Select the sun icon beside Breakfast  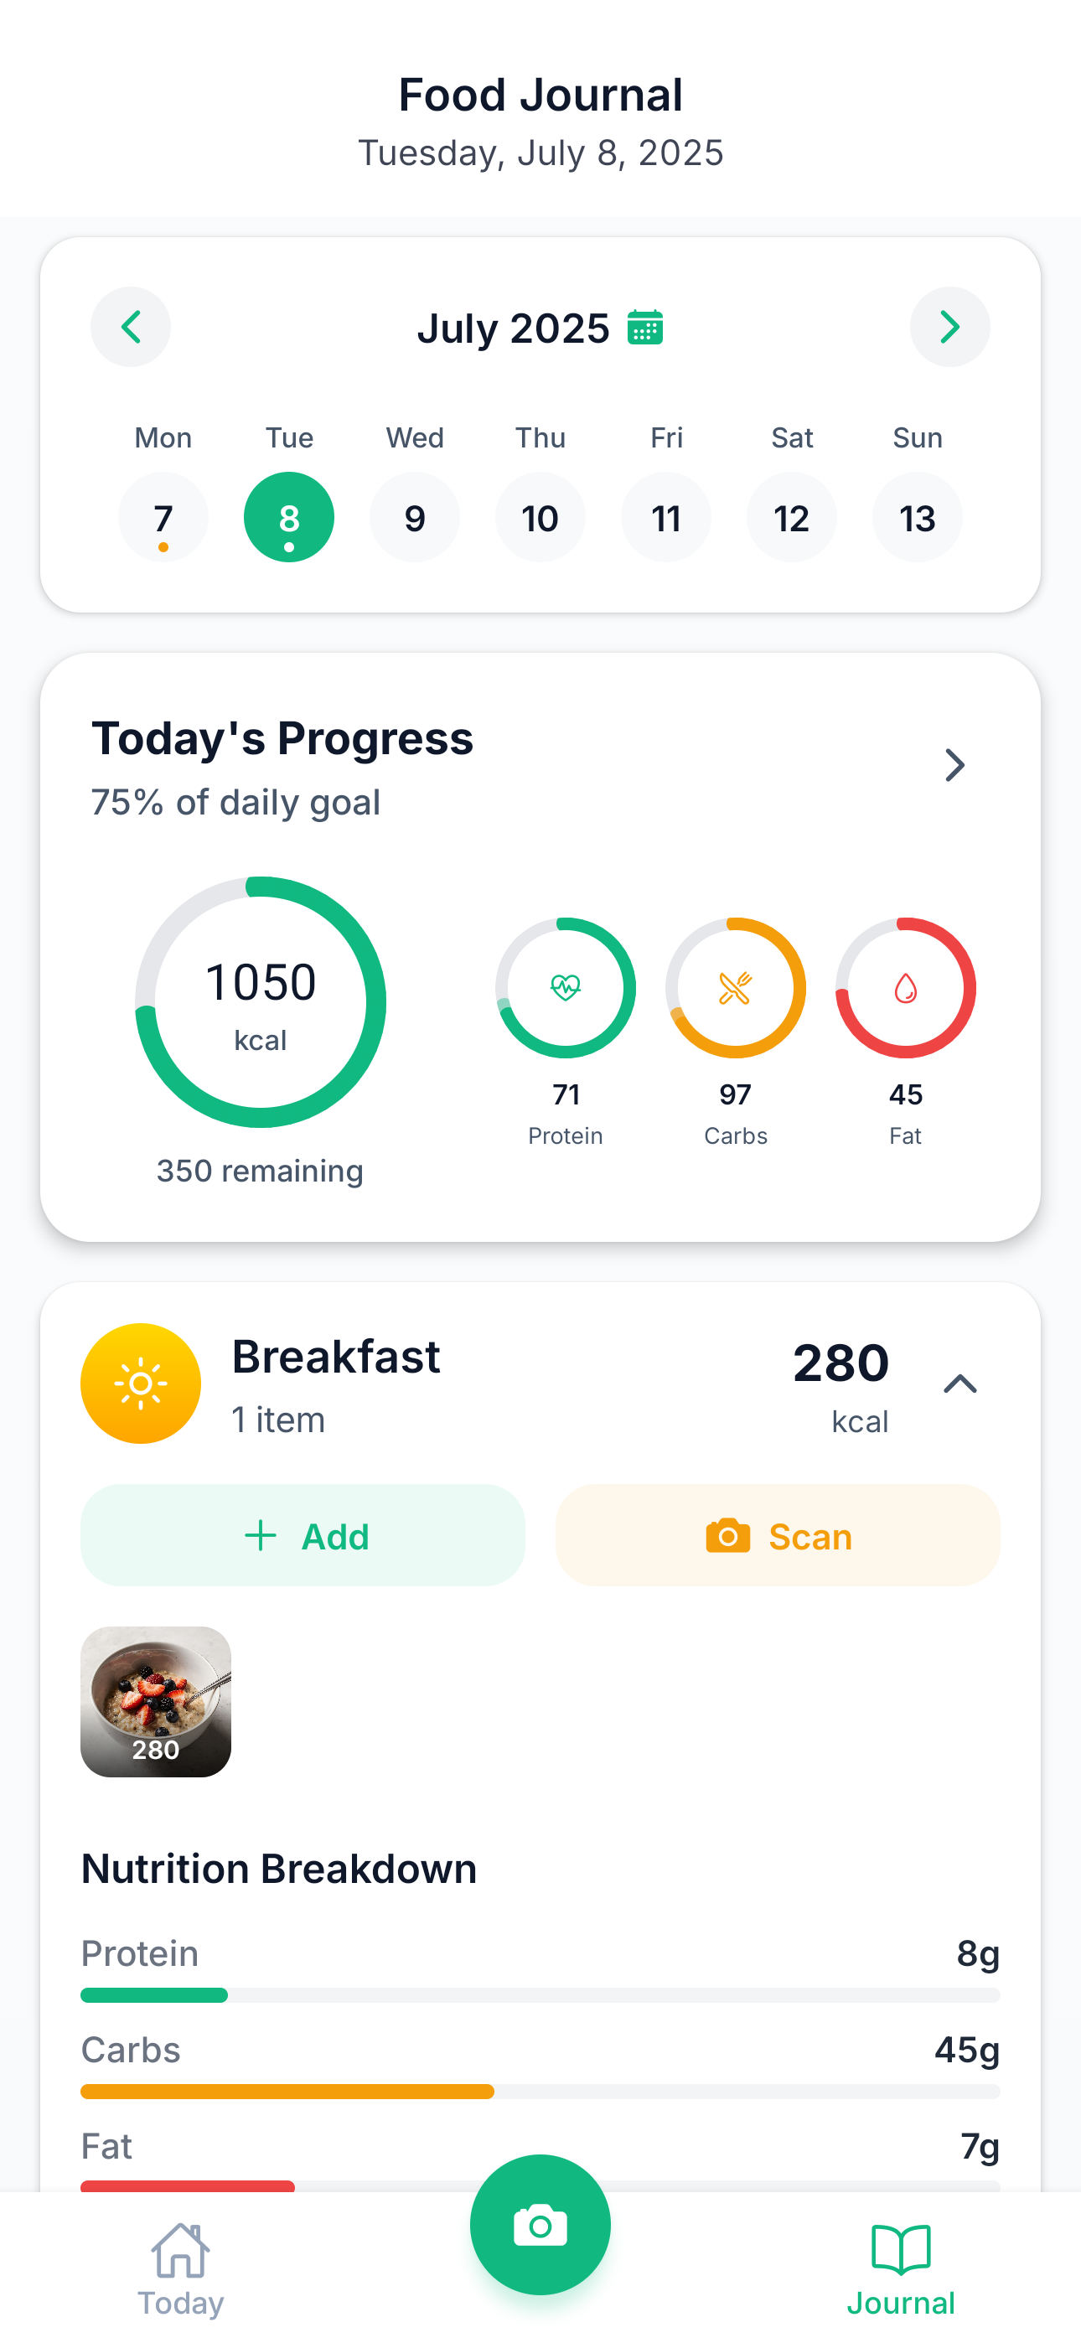pyautogui.click(x=140, y=1383)
